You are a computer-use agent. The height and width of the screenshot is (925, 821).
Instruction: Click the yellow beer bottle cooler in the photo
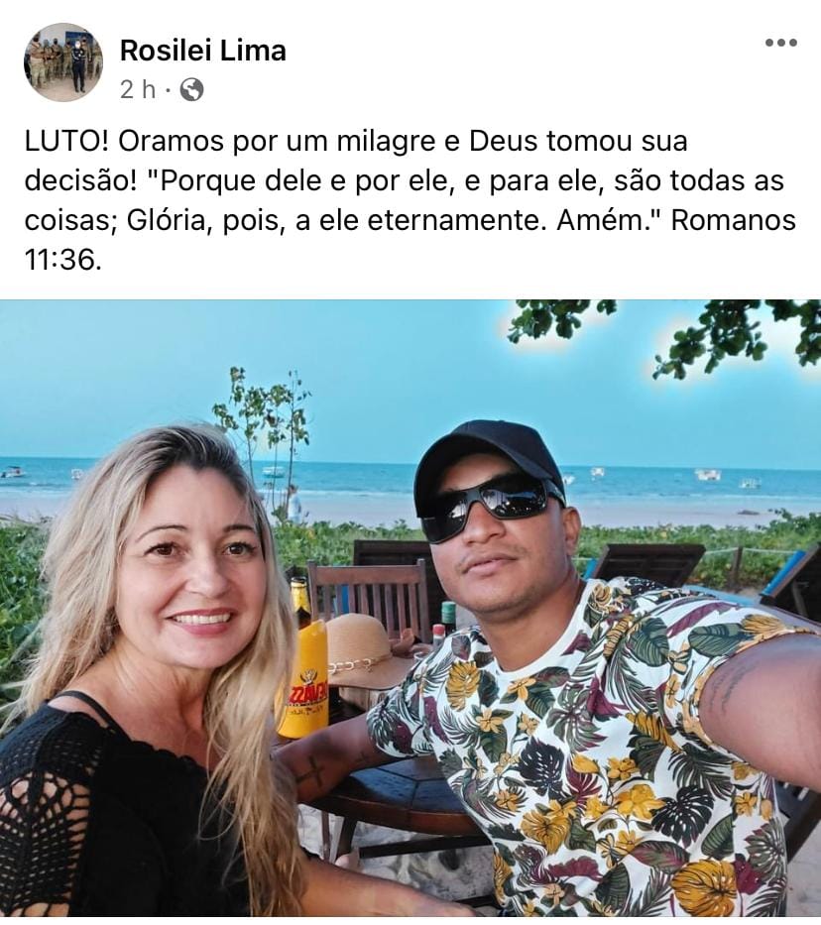pyautogui.click(x=302, y=678)
